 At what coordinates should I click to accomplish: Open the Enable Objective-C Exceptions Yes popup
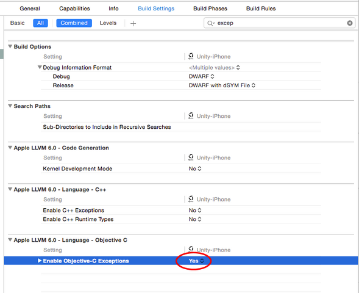click(x=196, y=261)
